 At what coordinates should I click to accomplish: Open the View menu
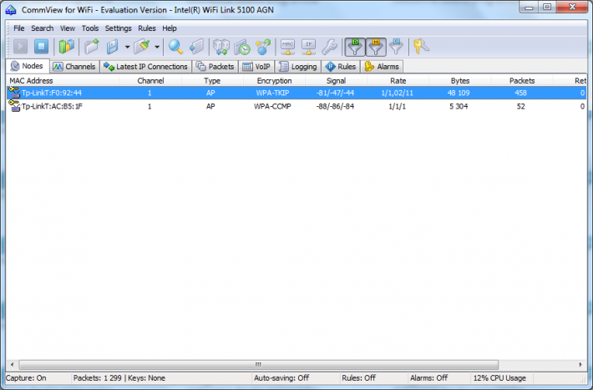coord(68,28)
